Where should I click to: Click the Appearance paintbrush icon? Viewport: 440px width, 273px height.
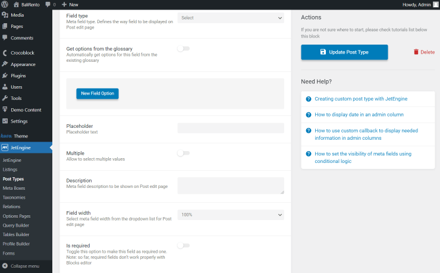5,64
